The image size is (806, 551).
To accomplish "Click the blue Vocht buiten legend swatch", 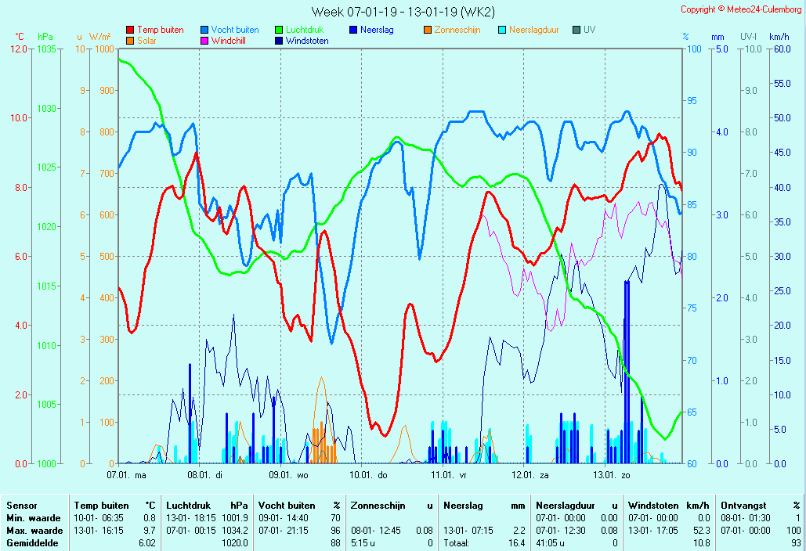I will 204,31.
